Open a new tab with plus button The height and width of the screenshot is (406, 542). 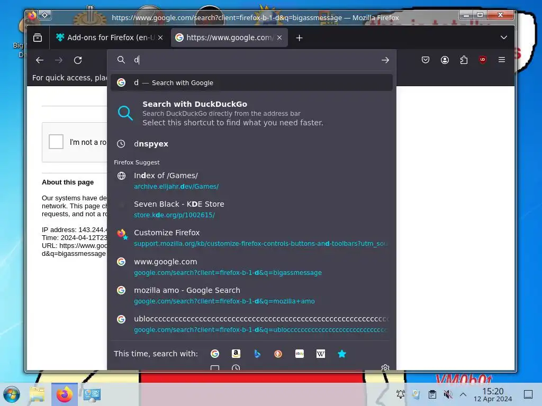[300, 38]
